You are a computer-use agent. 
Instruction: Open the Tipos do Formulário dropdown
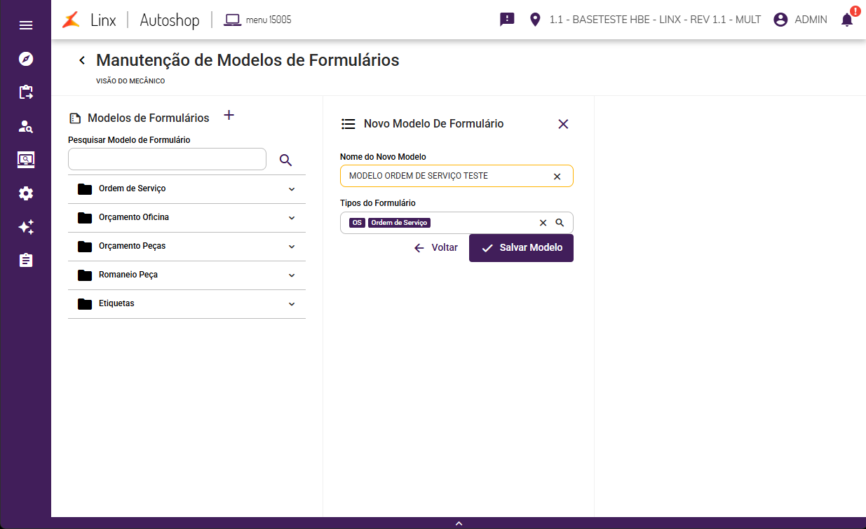click(x=456, y=223)
